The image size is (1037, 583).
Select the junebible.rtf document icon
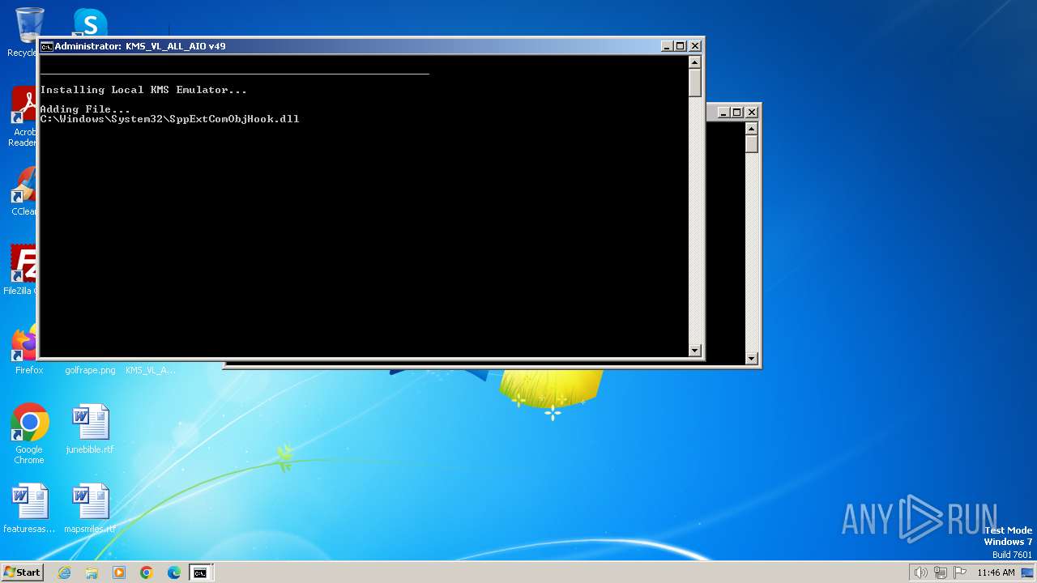coord(90,429)
